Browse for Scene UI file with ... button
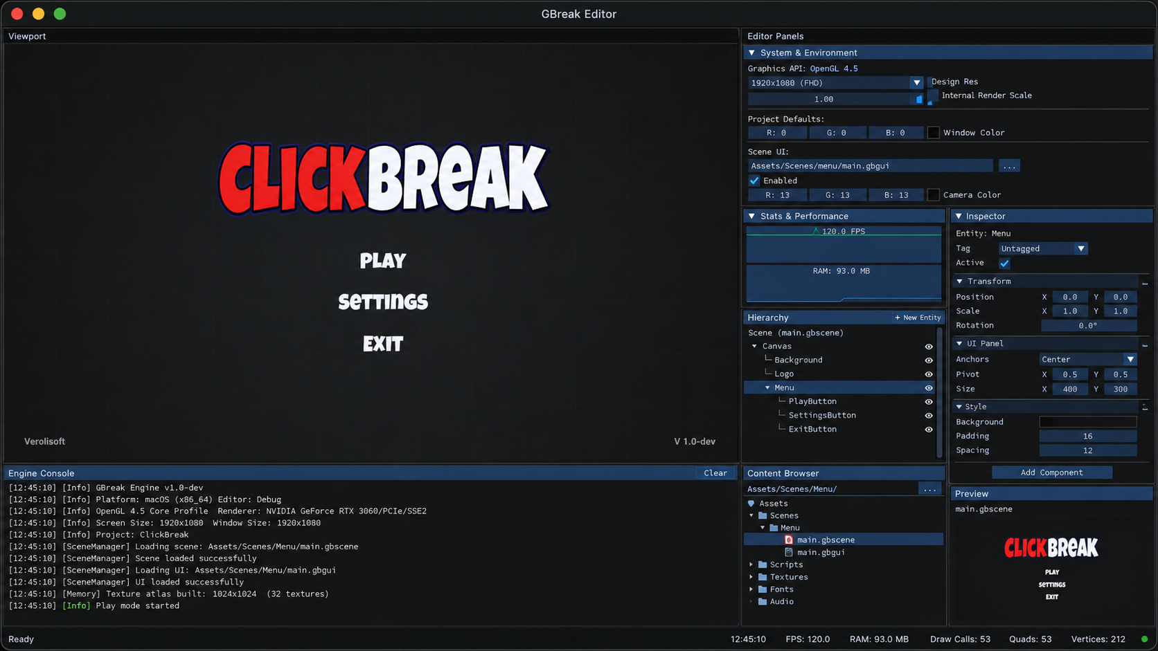1158x651 pixels. click(x=1009, y=166)
